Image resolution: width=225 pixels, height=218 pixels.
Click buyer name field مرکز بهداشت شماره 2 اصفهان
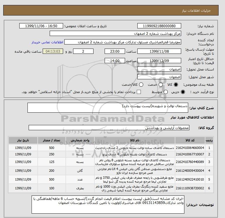115,34
